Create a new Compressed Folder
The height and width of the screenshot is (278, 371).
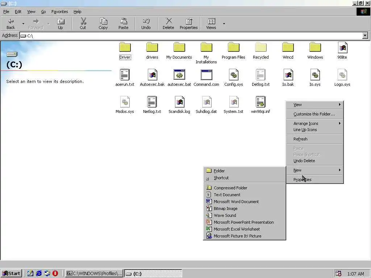point(245,188)
